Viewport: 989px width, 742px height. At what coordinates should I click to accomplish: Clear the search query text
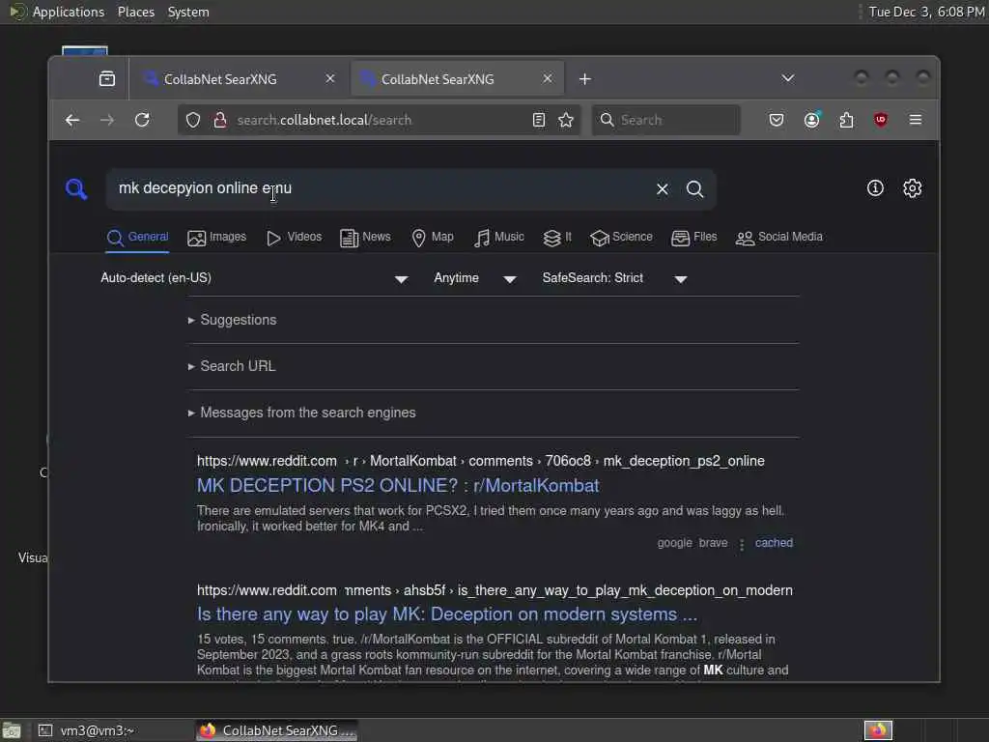(663, 188)
